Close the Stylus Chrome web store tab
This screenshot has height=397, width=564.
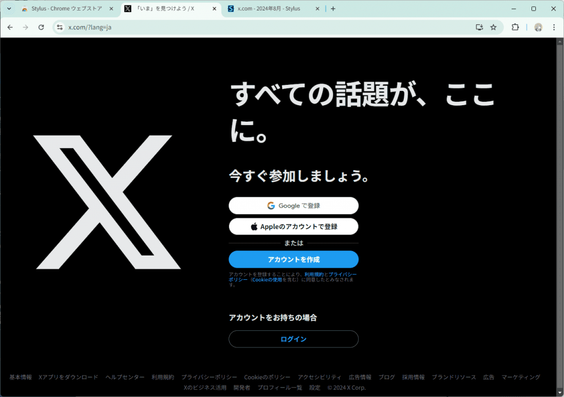[111, 9]
